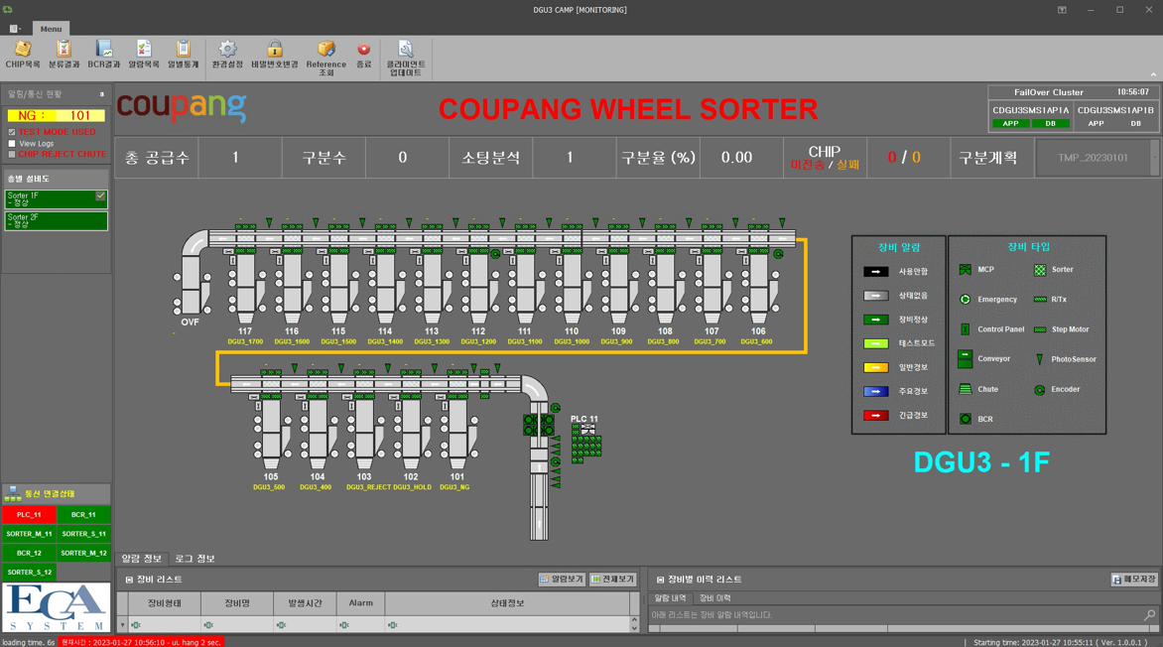Click the PLC_11 connection status
Screen dimensions: 1163x647
(x=29, y=514)
